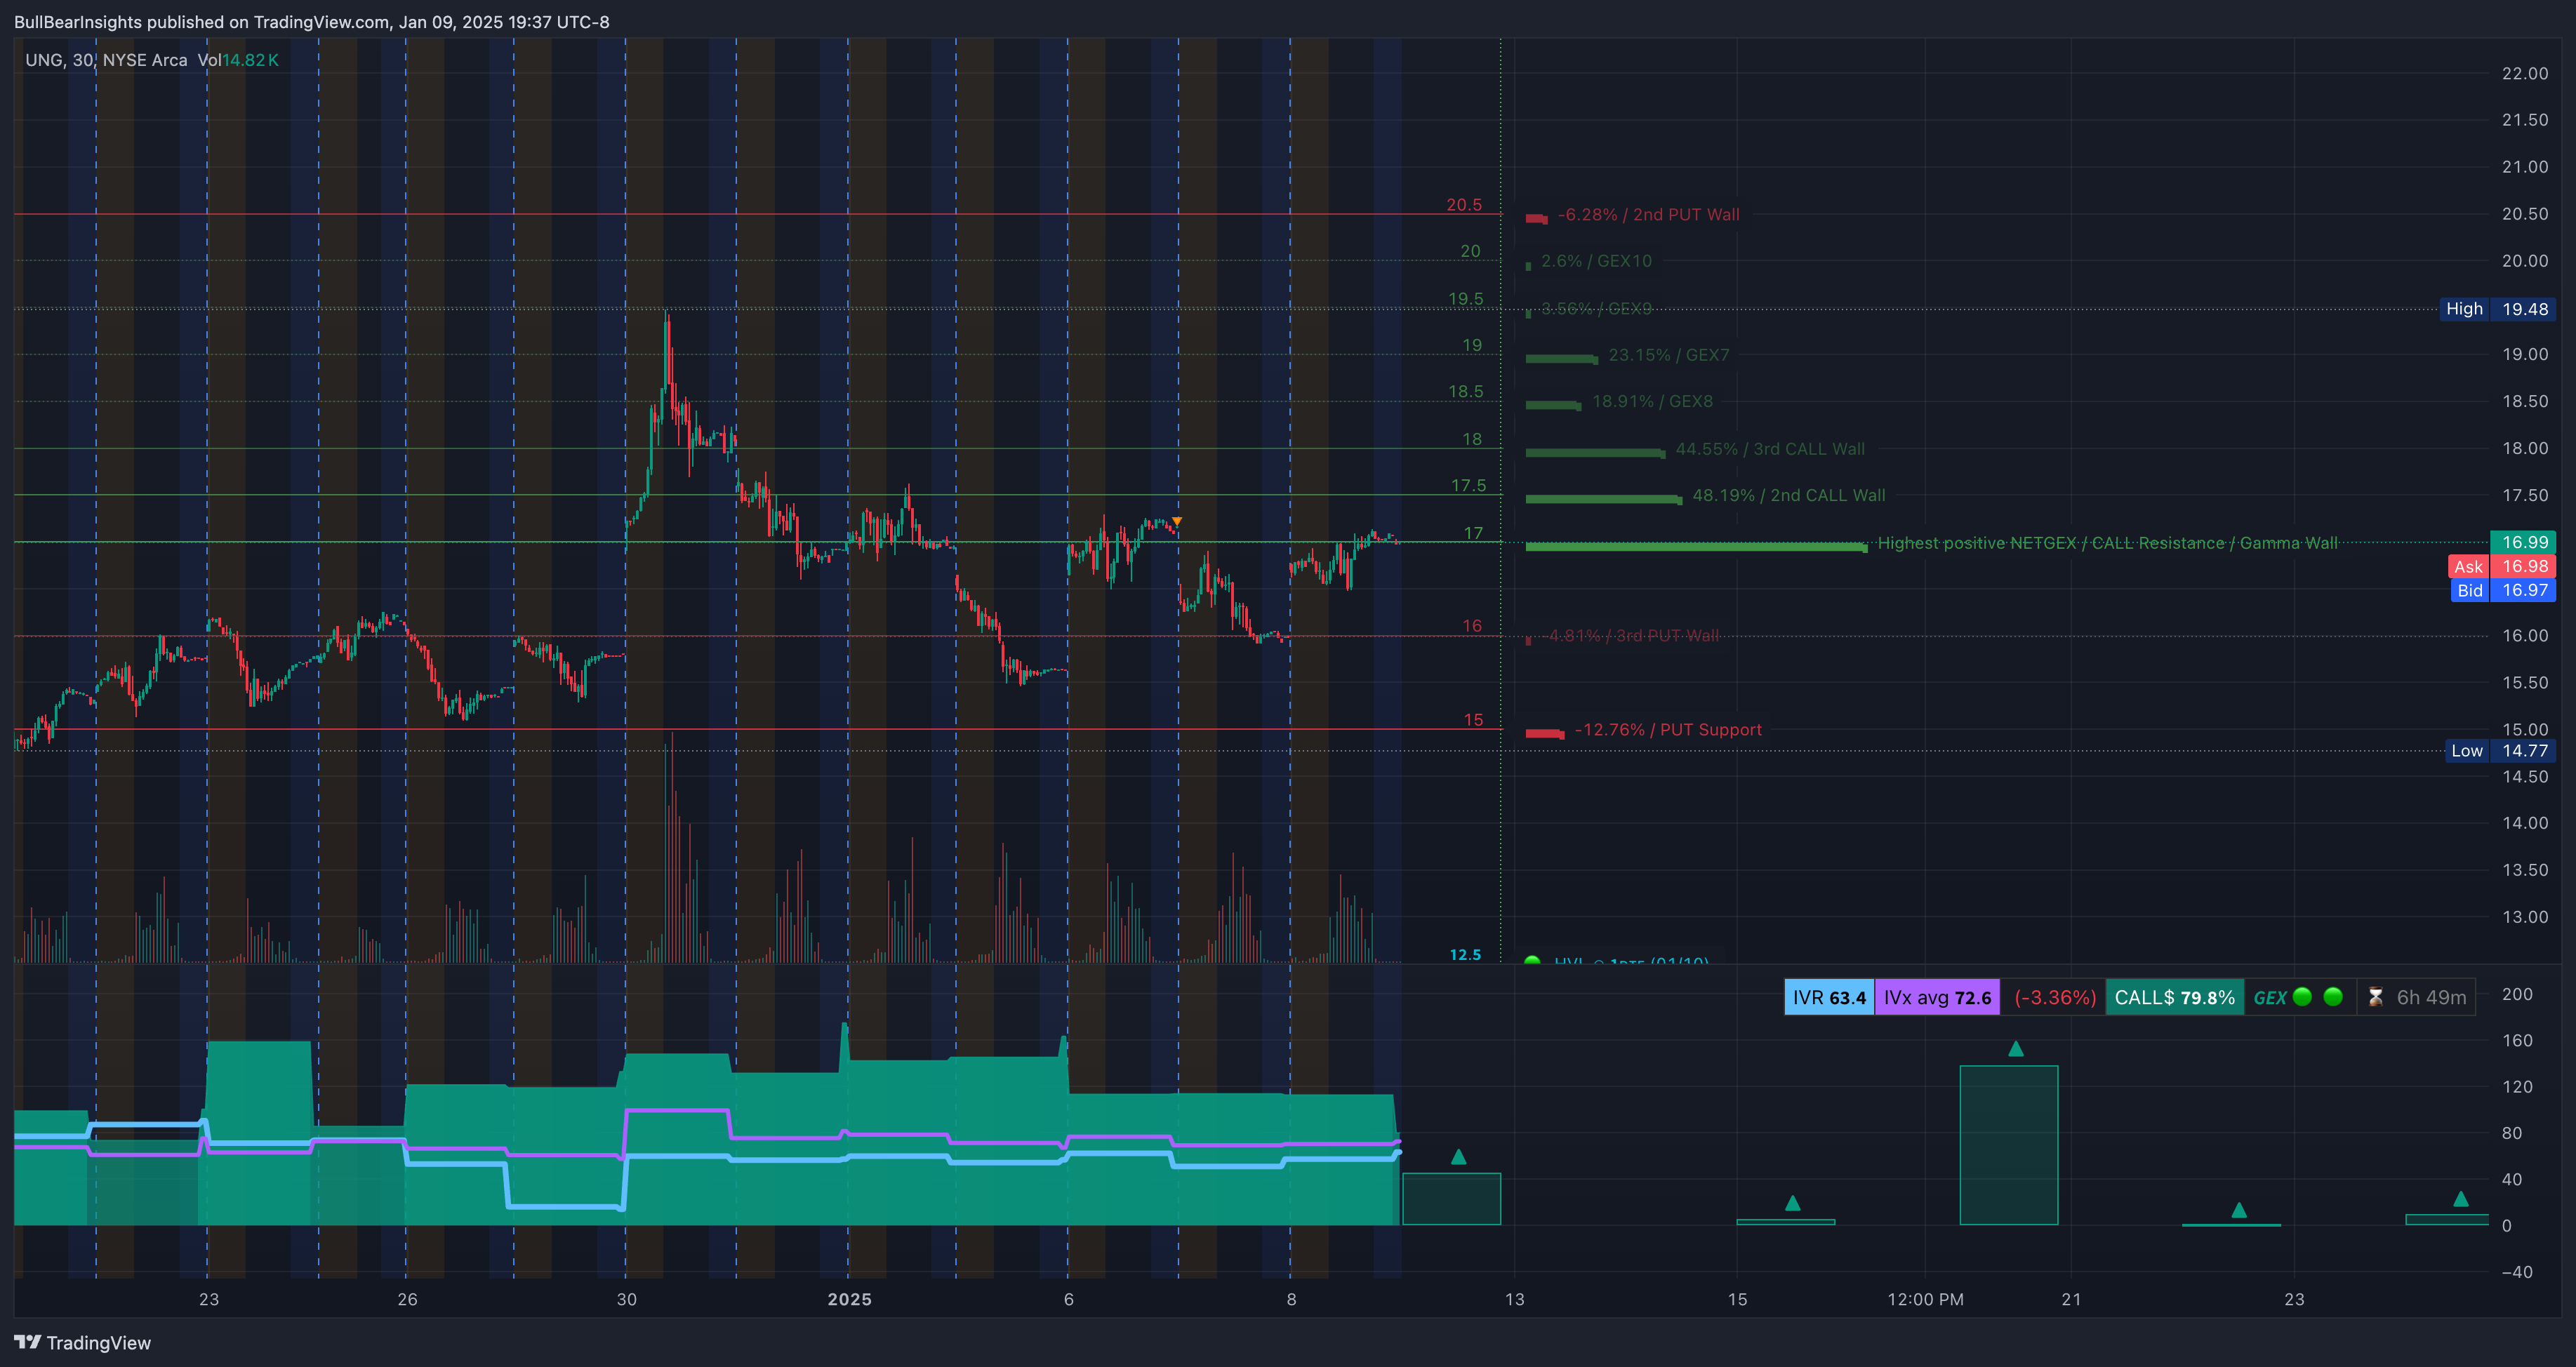
Task: Click the green bar beside 2nd CALL Wall
Action: tap(1604, 499)
